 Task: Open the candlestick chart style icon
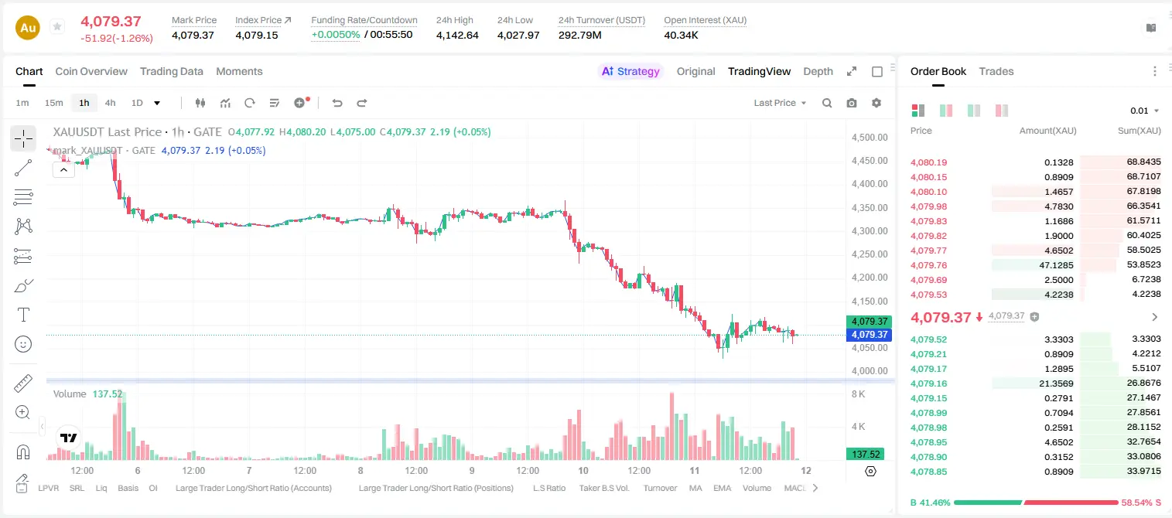(200, 103)
